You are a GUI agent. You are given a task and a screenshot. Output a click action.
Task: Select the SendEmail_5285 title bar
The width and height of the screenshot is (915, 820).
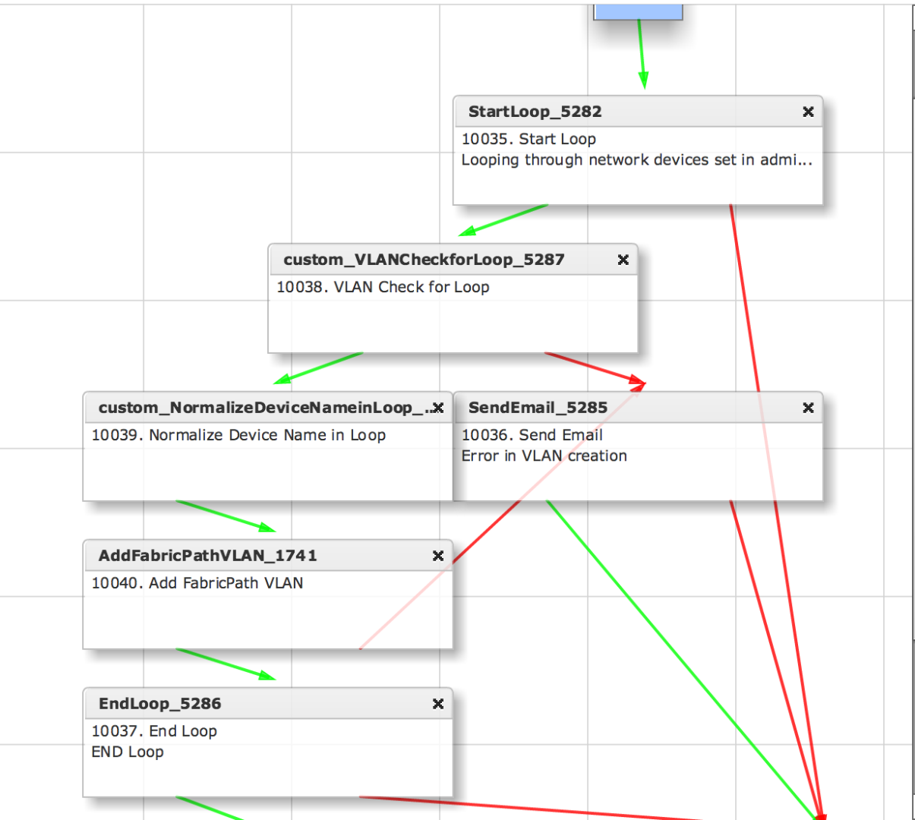(638, 408)
